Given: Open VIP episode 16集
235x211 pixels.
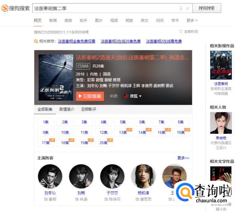Looking at the screenshot, I should tap(181, 132).
